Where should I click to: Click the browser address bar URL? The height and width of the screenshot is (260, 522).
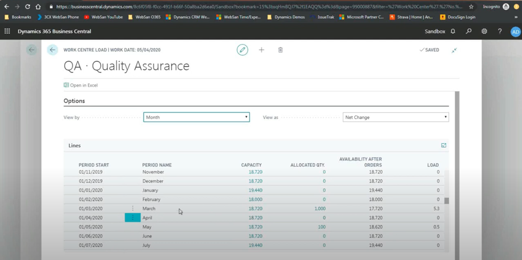pyautogui.click(x=259, y=7)
